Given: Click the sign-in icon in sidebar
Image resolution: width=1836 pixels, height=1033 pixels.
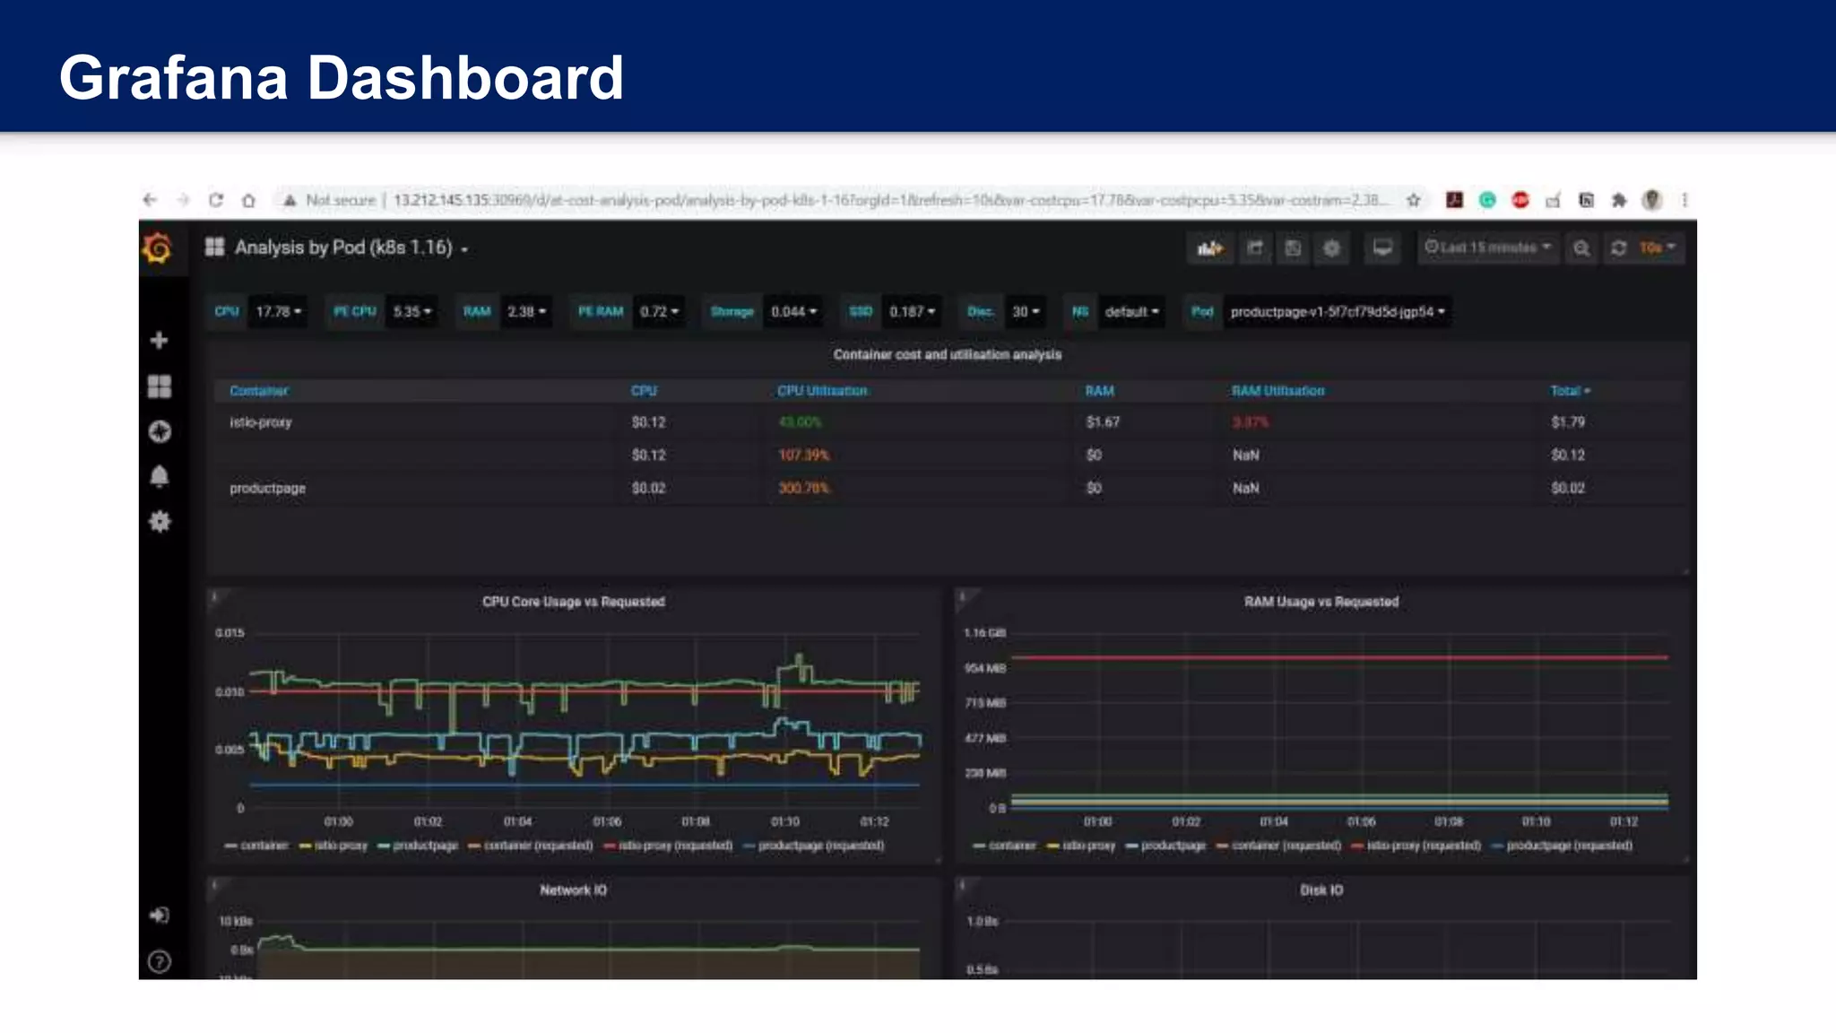Looking at the screenshot, I should (x=160, y=916).
